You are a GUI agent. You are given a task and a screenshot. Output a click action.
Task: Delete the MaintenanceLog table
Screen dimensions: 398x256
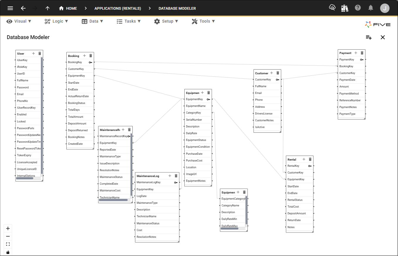pos(176,176)
